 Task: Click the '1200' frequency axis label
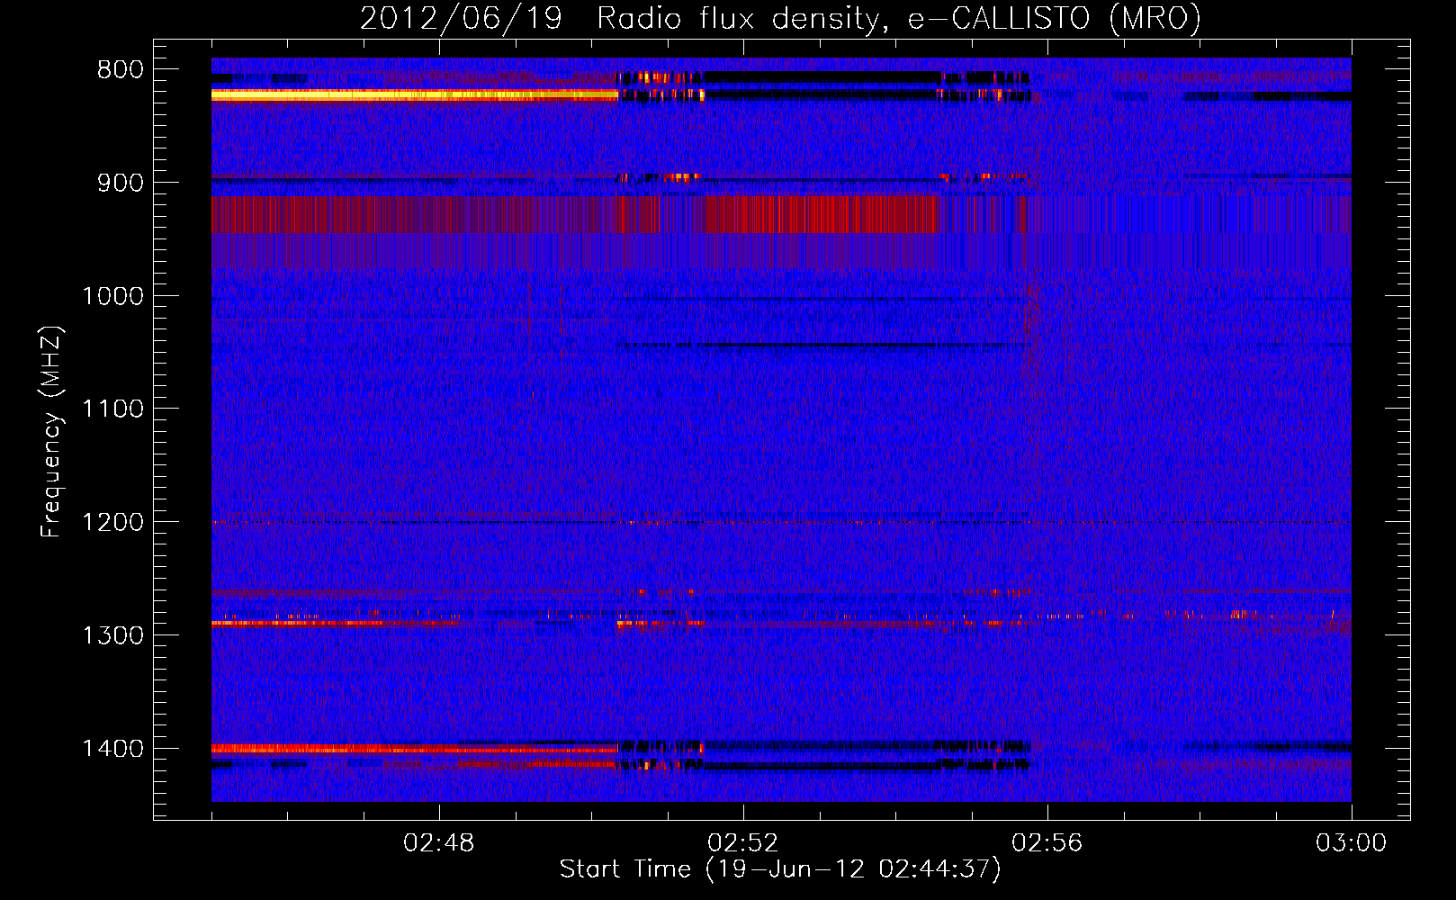pyautogui.click(x=113, y=523)
